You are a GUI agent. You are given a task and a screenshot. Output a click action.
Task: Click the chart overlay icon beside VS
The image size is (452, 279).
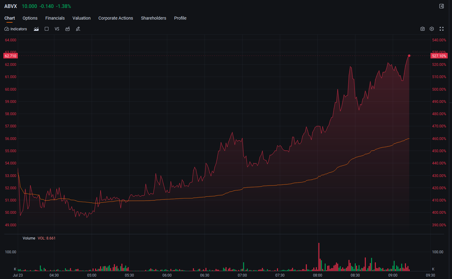[67, 29]
